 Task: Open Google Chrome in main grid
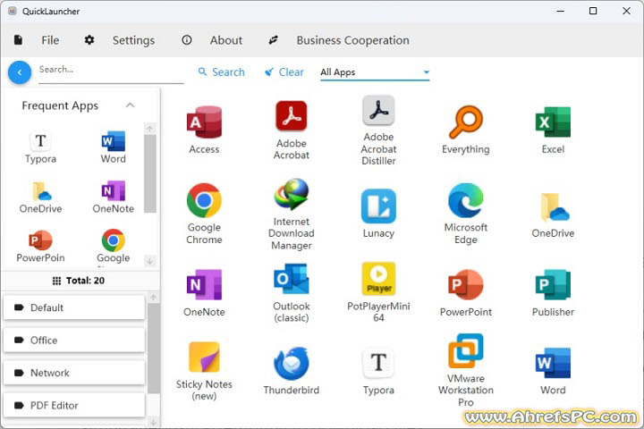[204, 214]
